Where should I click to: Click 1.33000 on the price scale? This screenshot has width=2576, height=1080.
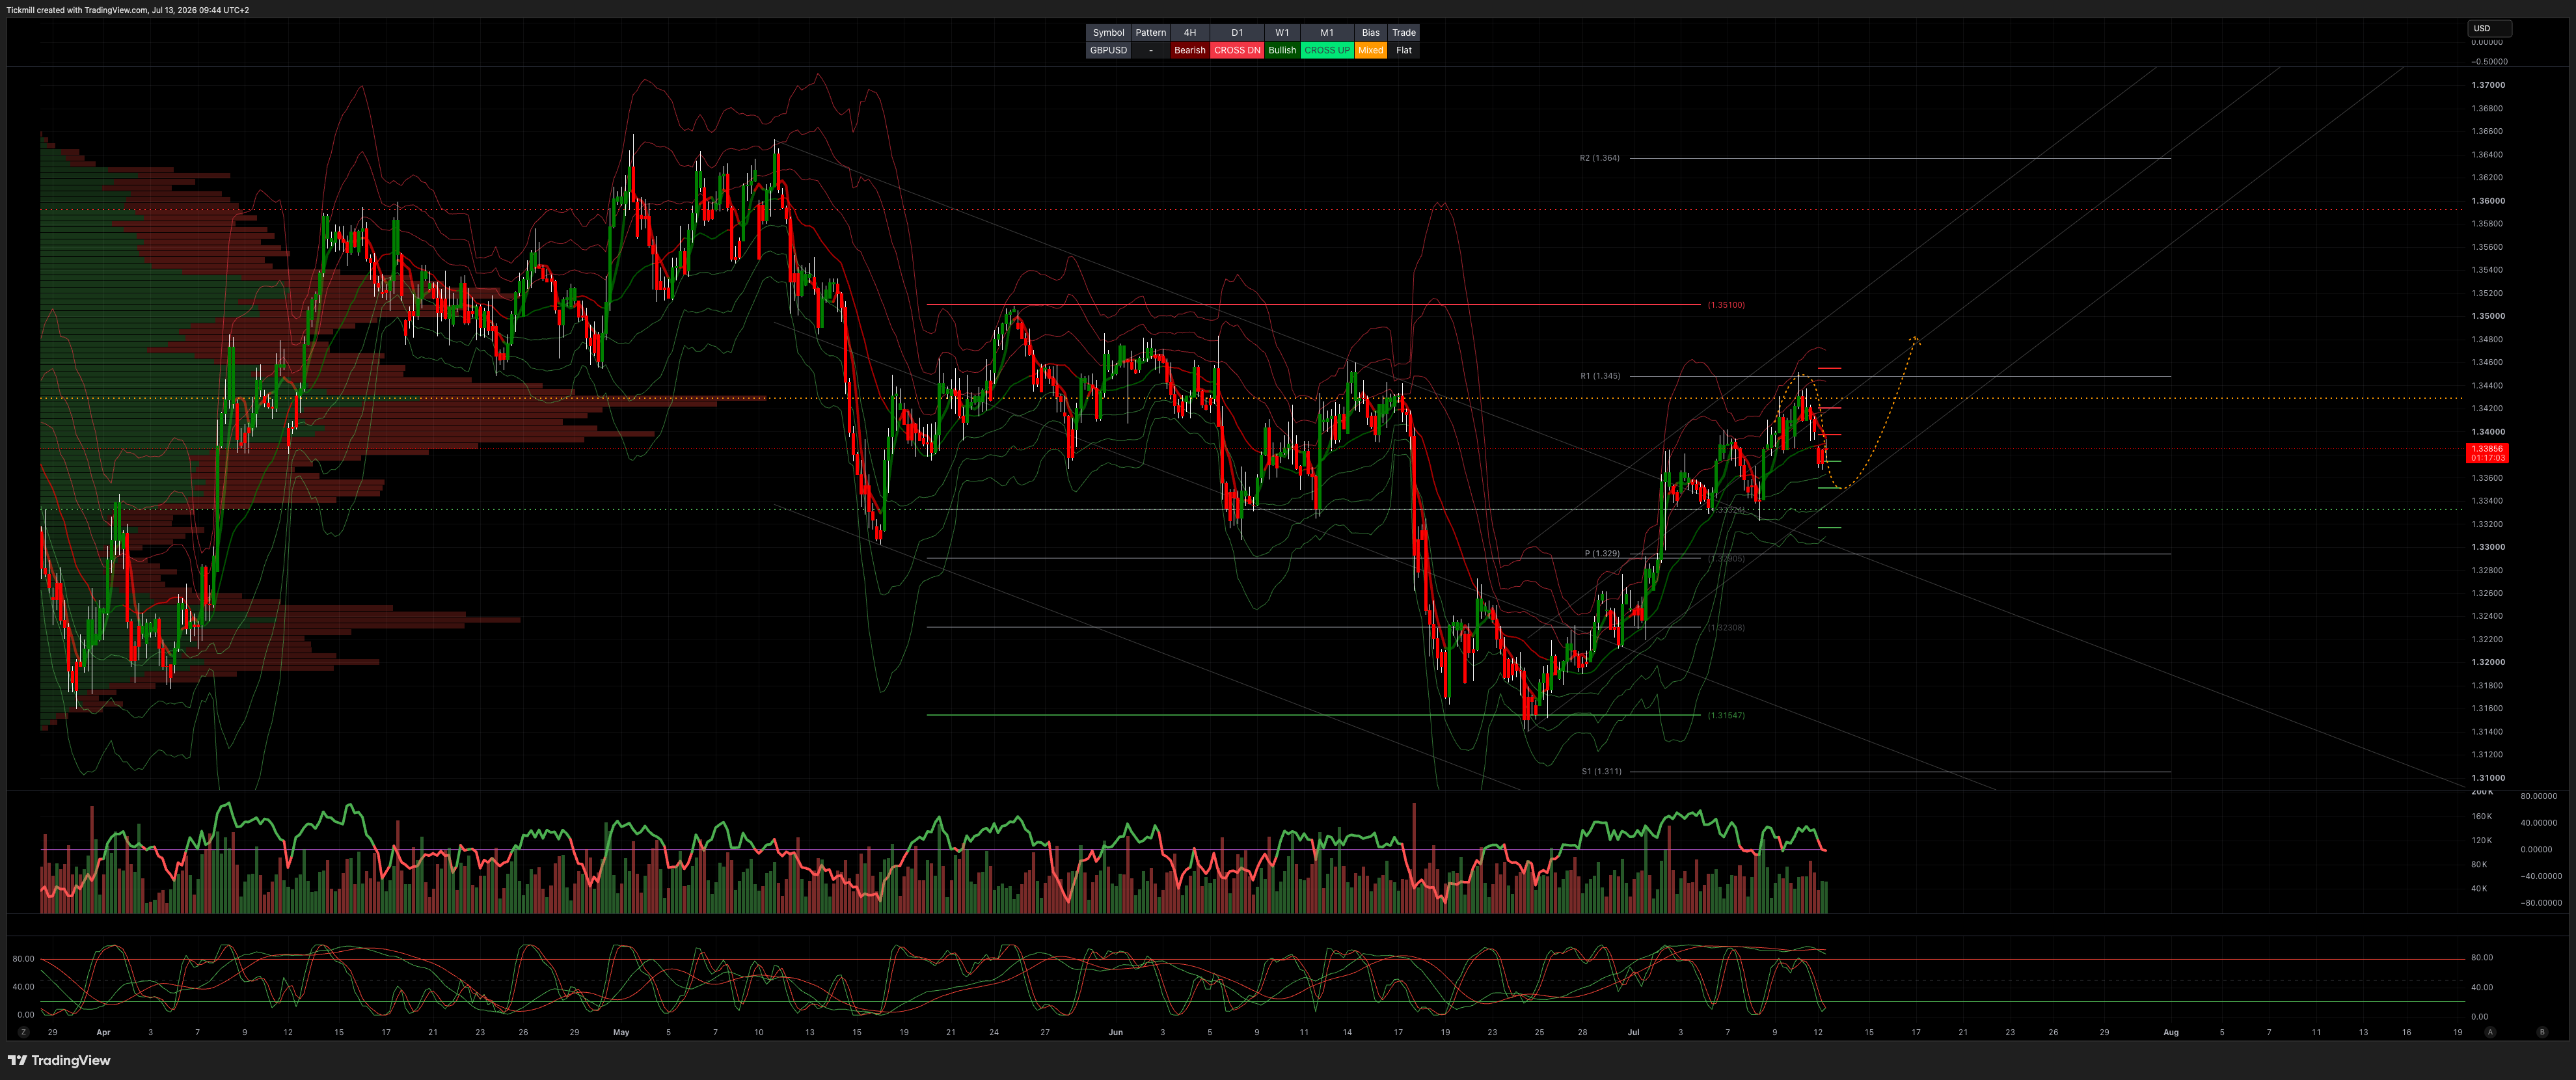click(2488, 547)
